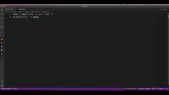Expand the run button dropdown arrow

(163, 9)
